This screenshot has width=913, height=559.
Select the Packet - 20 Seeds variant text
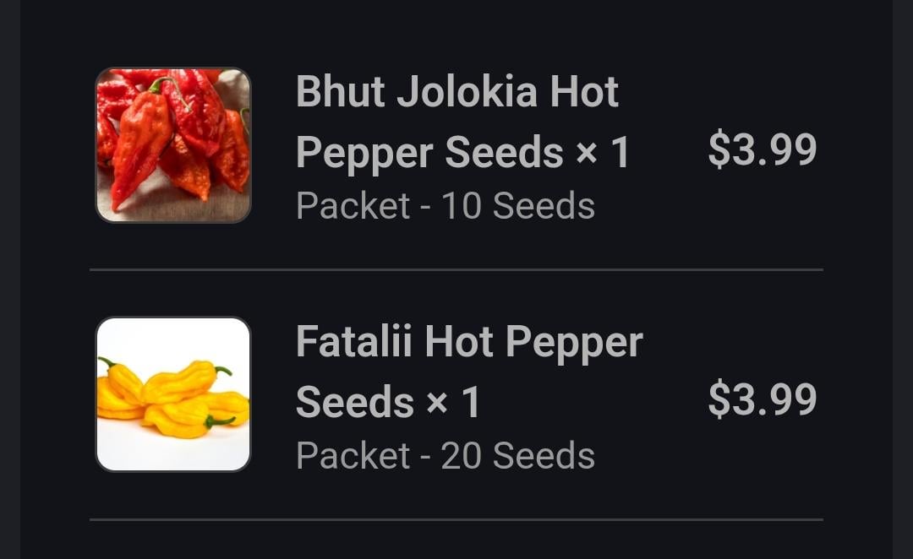[x=446, y=456]
